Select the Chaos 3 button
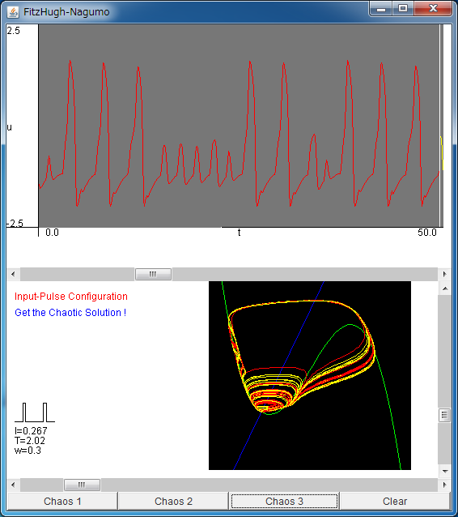Screen dimensions: 458x517 (x=284, y=501)
